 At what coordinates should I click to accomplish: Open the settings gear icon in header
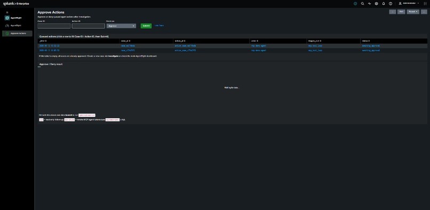[x=377, y=4]
